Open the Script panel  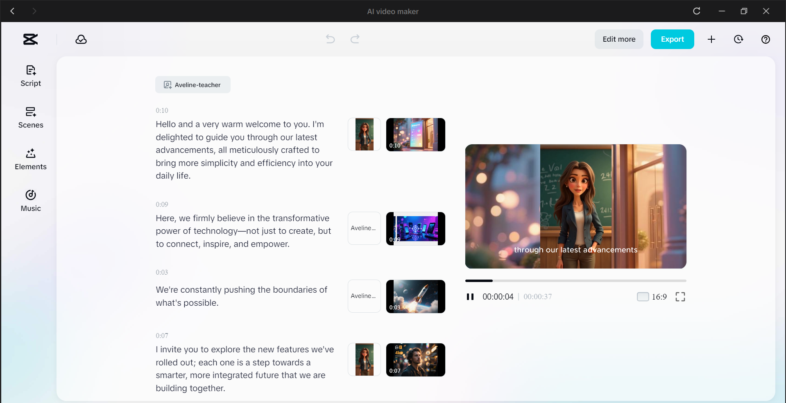pyautogui.click(x=30, y=76)
